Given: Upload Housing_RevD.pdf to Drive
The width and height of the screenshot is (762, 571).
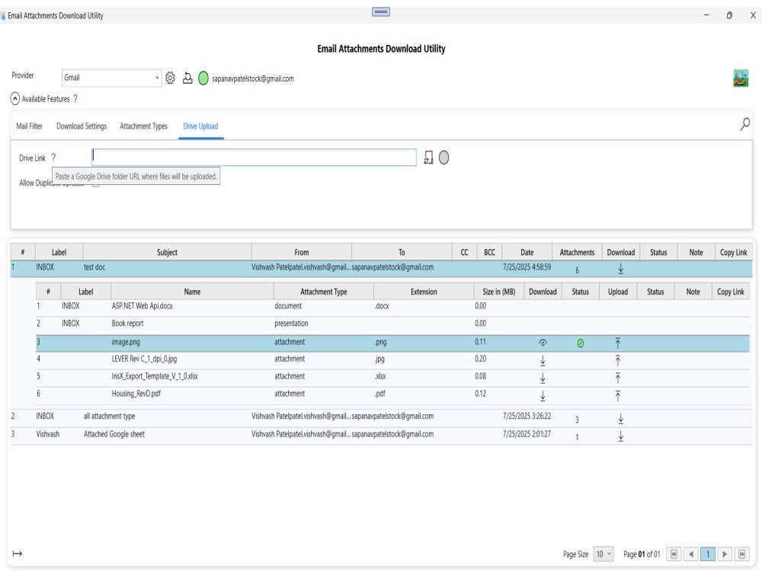Looking at the screenshot, I should click(x=618, y=396).
